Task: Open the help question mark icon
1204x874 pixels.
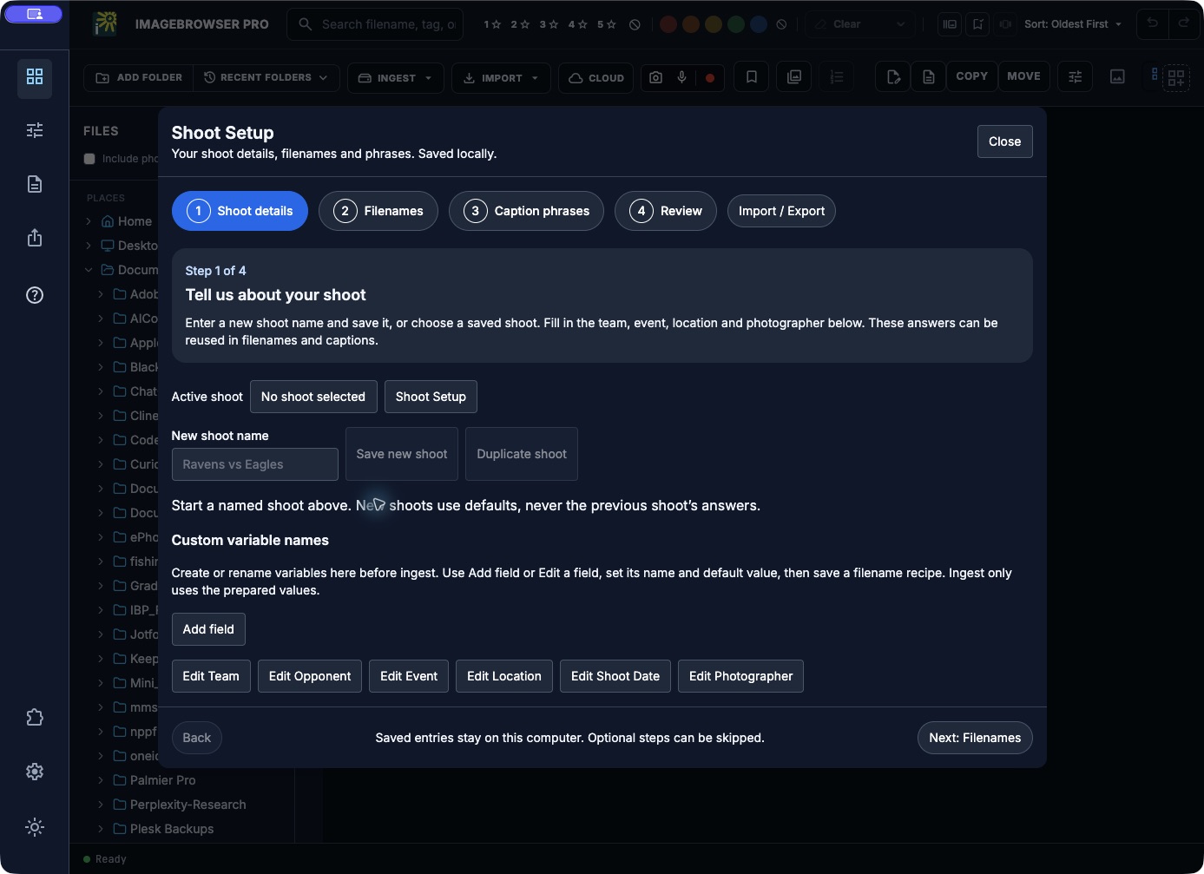Action: point(35,295)
